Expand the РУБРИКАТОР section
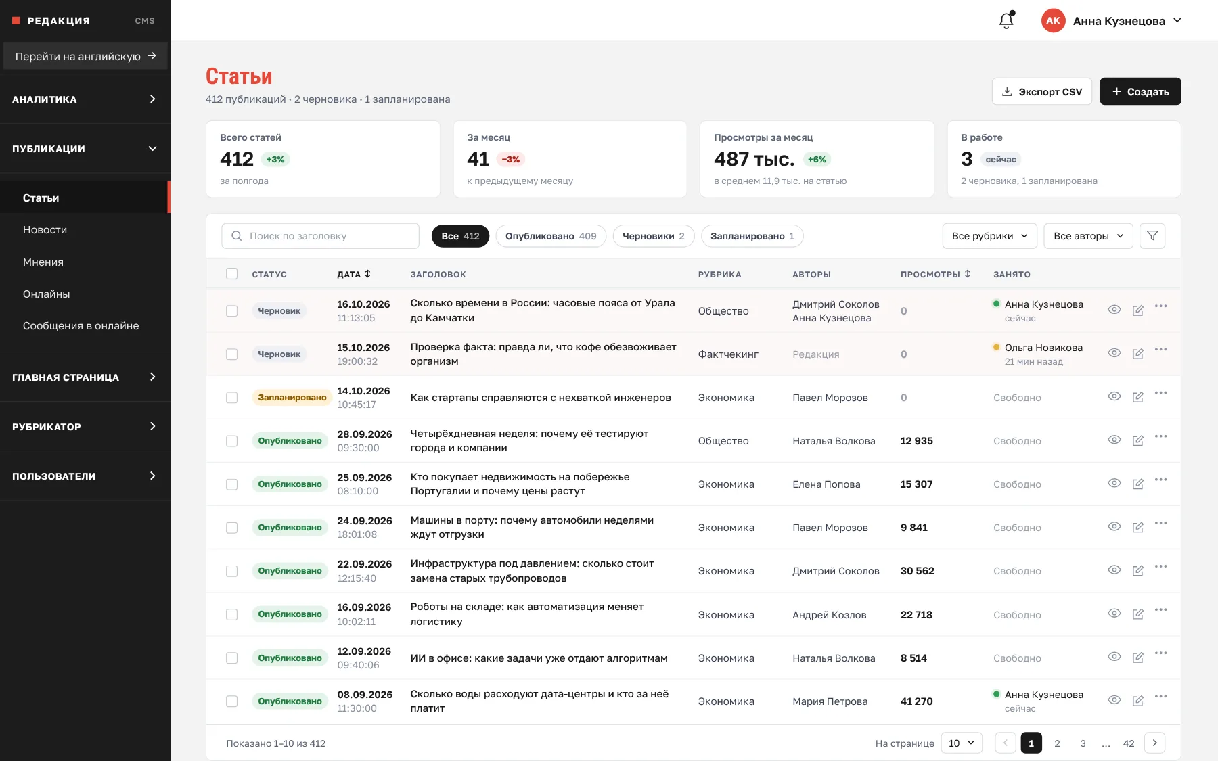This screenshot has height=761, width=1218. (x=85, y=426)
